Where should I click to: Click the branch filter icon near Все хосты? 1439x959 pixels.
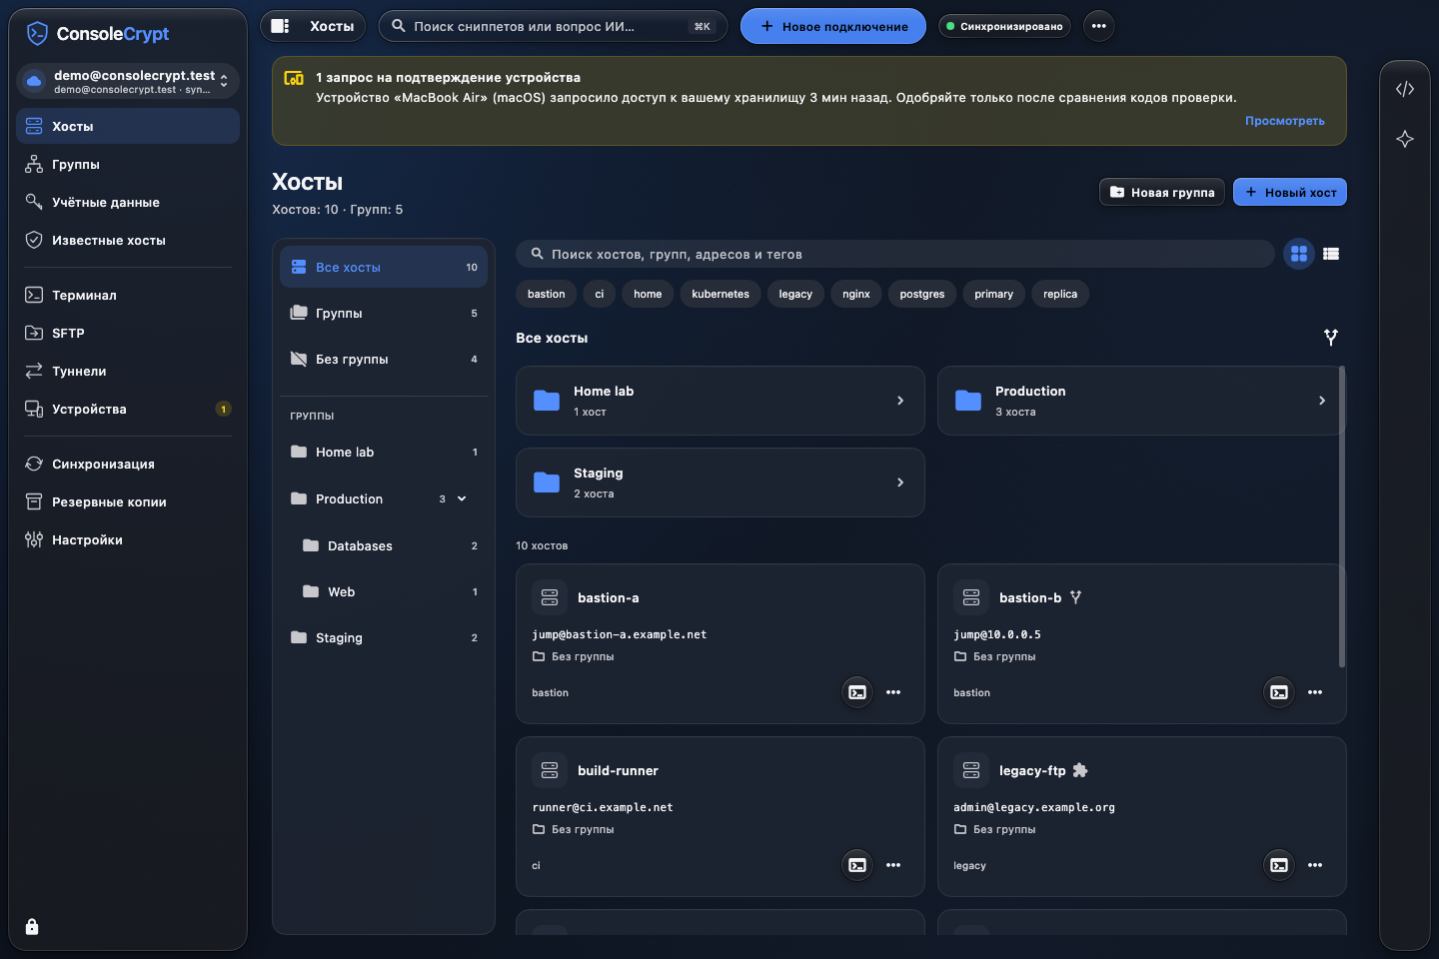tap(1331, 338)
